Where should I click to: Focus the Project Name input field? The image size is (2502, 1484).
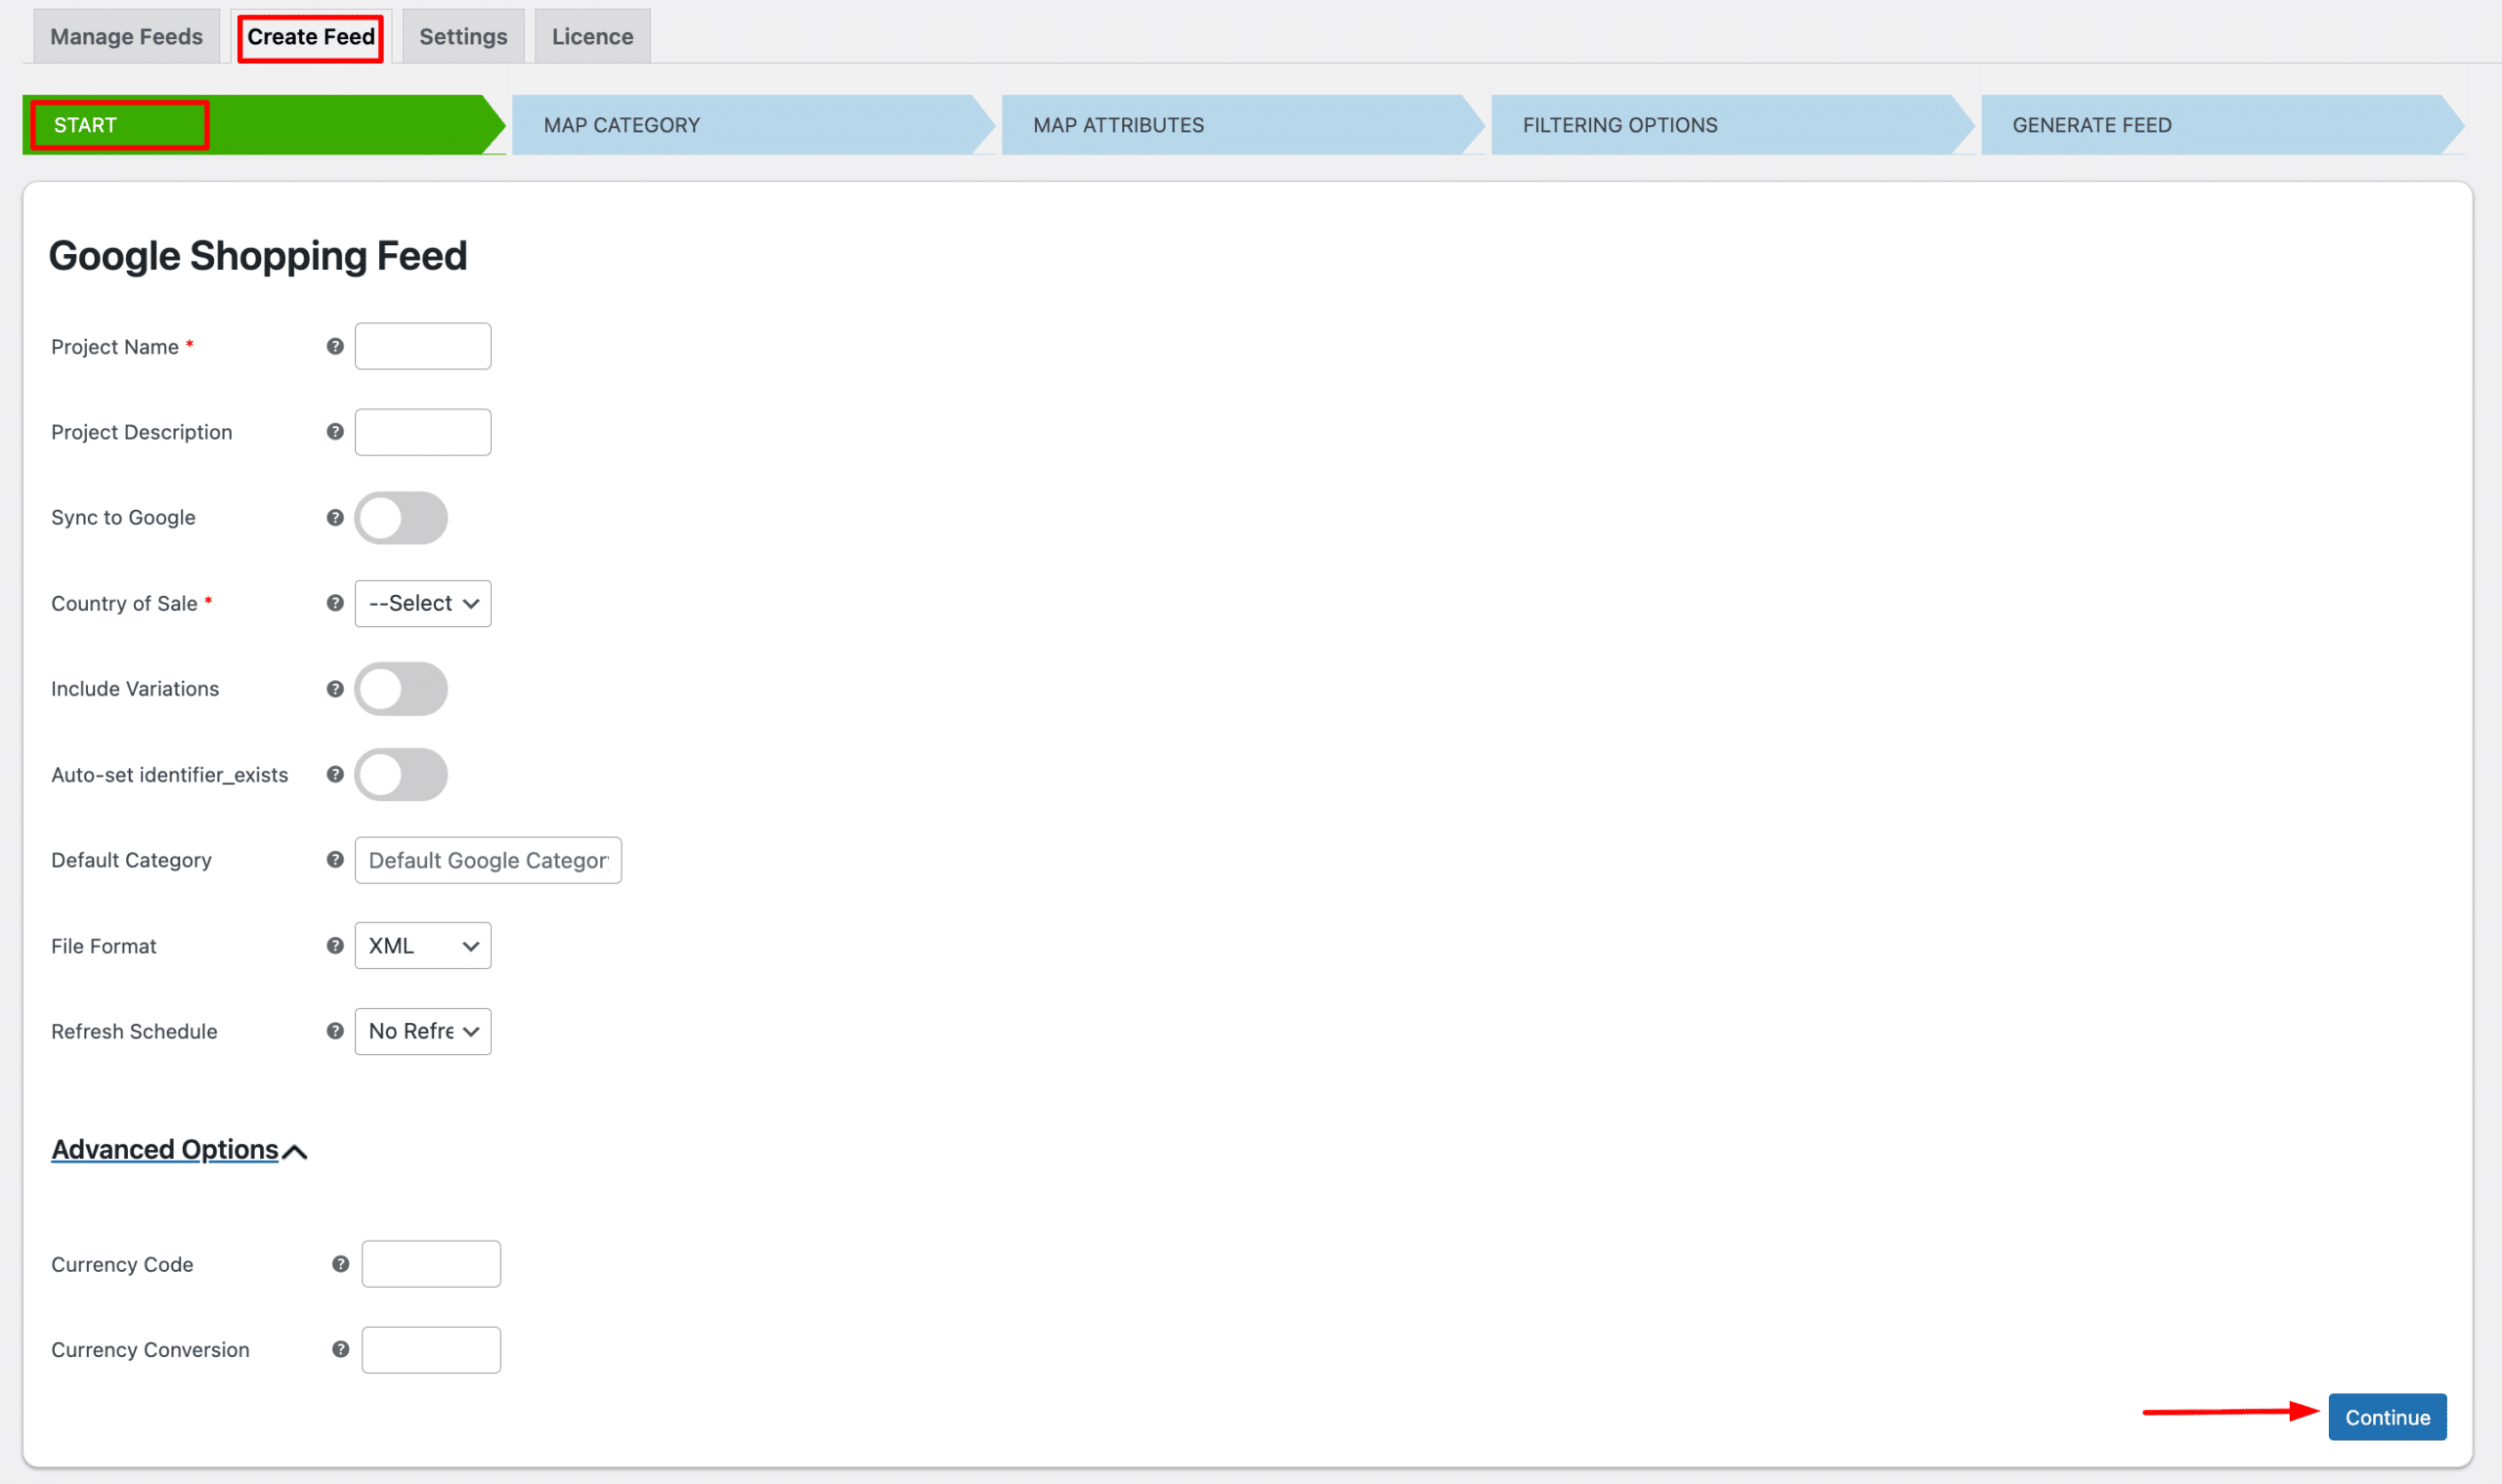423,346
